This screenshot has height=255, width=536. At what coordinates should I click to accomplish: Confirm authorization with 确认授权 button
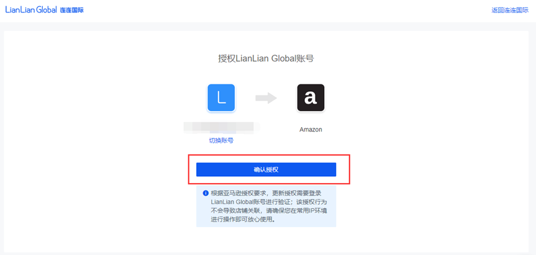(x=266, y=169)
